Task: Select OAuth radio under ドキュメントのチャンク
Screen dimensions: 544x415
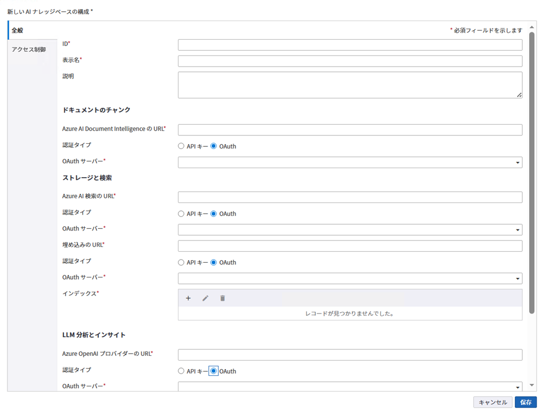Action: (213, 145)
